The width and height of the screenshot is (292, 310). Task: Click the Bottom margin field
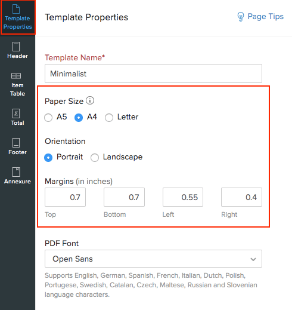tap(124, 197)
